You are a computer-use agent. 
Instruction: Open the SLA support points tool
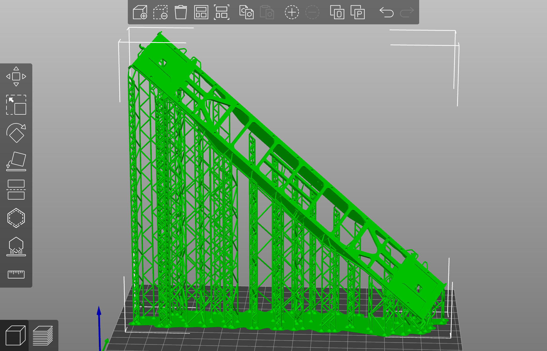[x=16, y=246]
